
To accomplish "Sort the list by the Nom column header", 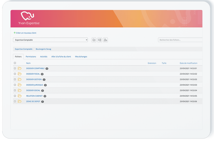I will (x=28, y=63).
